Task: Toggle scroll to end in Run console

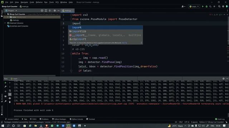Action: (10, 94)
